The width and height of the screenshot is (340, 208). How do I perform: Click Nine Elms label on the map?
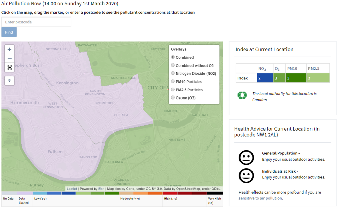177,140
